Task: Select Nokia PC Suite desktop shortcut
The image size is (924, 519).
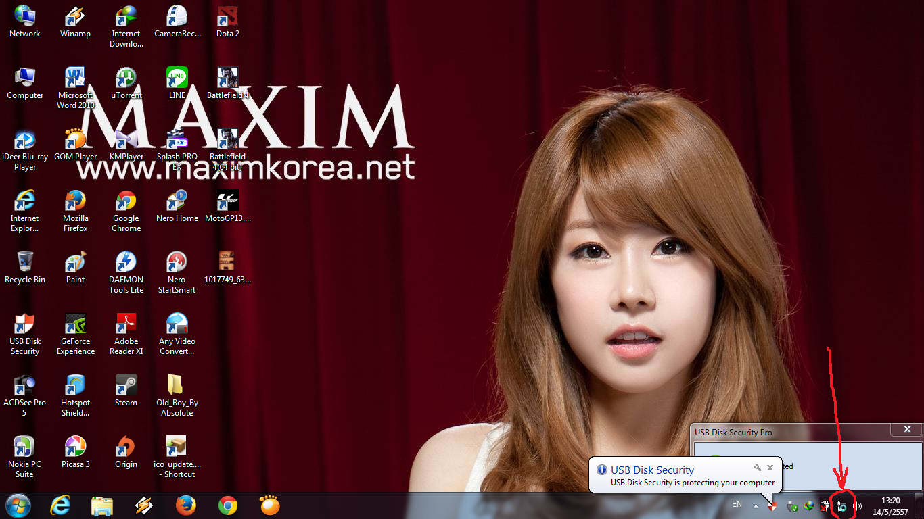Action: [x=25, y=457]
